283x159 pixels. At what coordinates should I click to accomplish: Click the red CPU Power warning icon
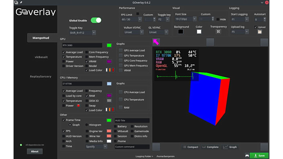pos(78,106)
